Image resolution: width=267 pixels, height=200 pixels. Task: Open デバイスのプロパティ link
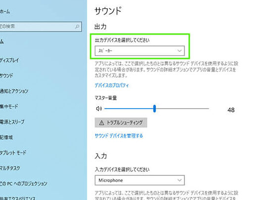click(112, 85)
